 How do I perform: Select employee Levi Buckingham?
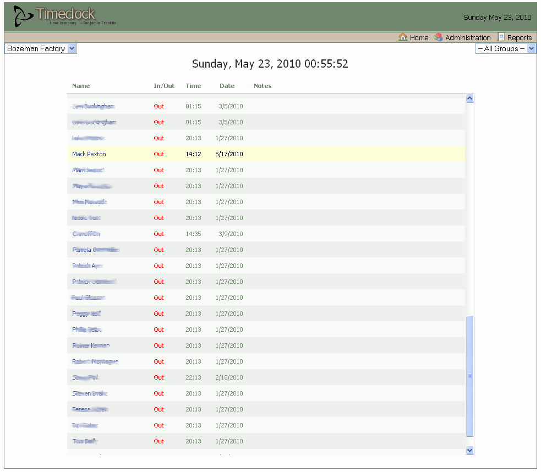94,106
